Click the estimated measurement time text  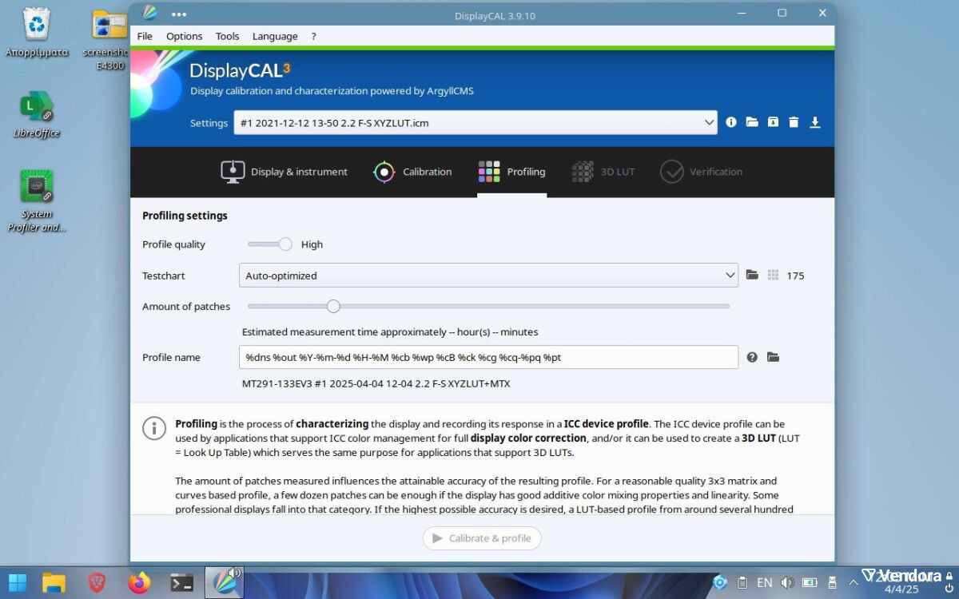[390, 331]
